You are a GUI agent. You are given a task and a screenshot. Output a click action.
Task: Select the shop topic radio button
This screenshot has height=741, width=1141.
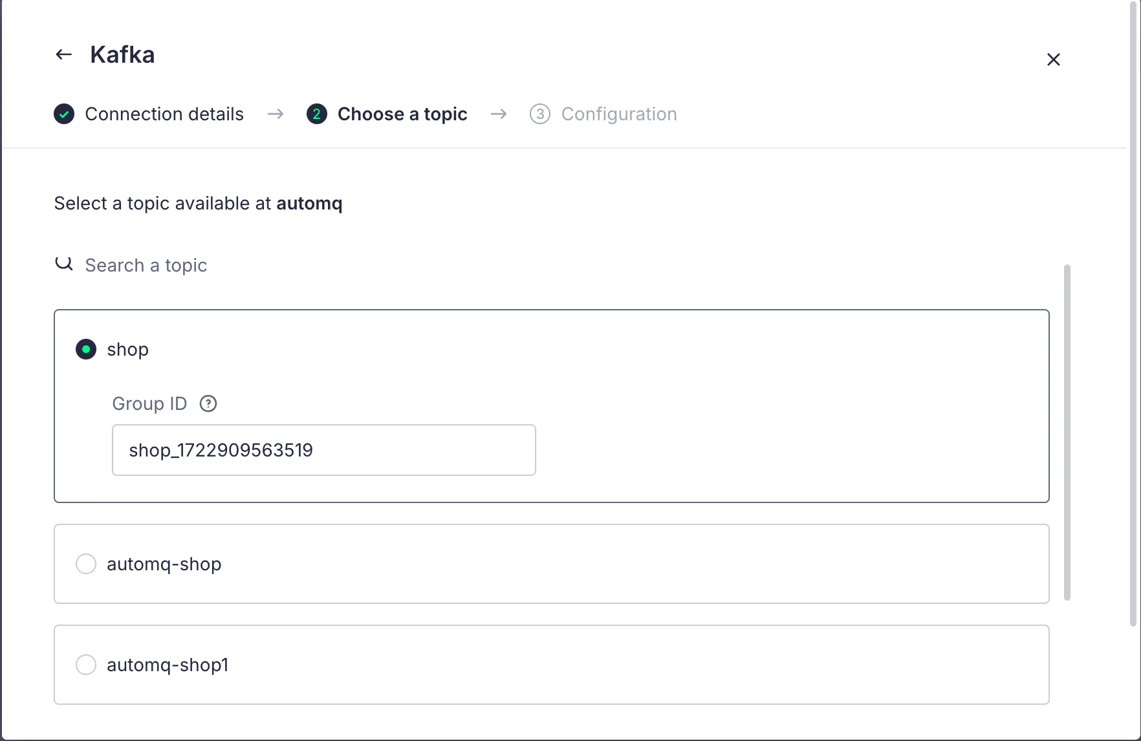tap(86, 350)
